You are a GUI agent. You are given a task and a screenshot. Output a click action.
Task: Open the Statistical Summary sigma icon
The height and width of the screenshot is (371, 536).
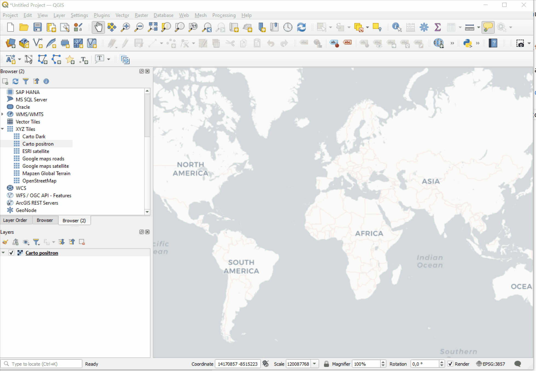pyautogui.click(x=438, y=27)
